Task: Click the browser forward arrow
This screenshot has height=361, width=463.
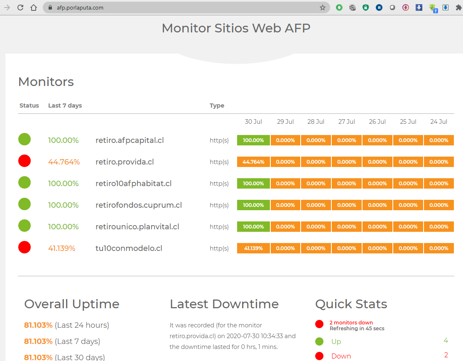Action: [x=7, y=7]
